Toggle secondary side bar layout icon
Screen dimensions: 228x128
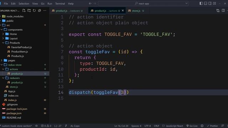pos(210,3)
